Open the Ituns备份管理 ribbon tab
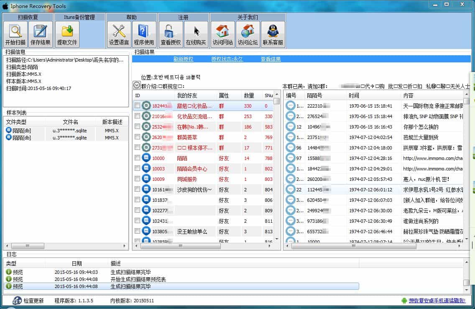475x309 pixels. click(x=79, y=17)
